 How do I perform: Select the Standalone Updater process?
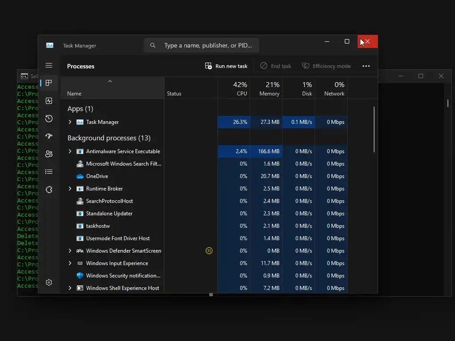204,214
